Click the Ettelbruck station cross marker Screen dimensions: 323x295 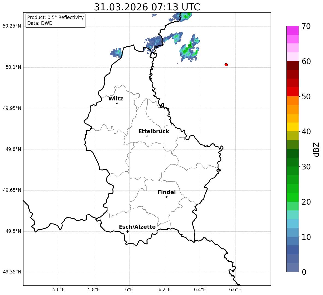147,136
